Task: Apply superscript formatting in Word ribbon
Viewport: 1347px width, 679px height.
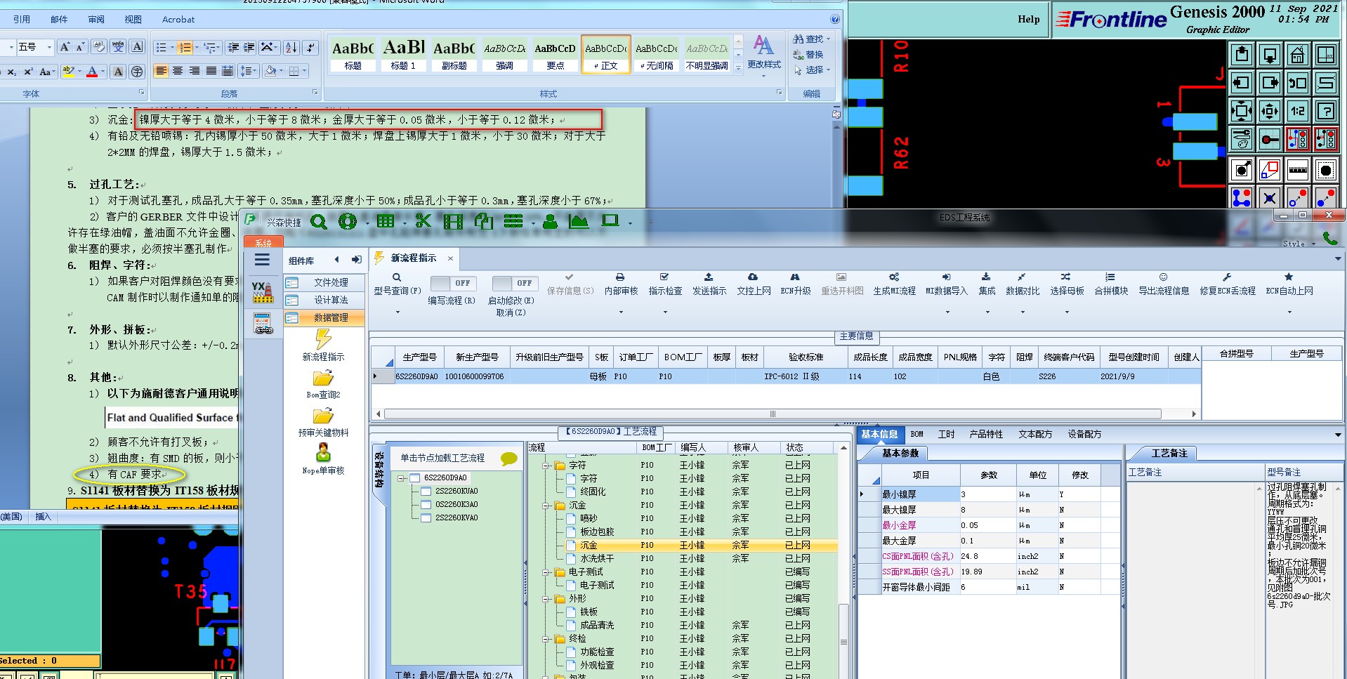Action: pyautogui.click(x=28, y=72)
